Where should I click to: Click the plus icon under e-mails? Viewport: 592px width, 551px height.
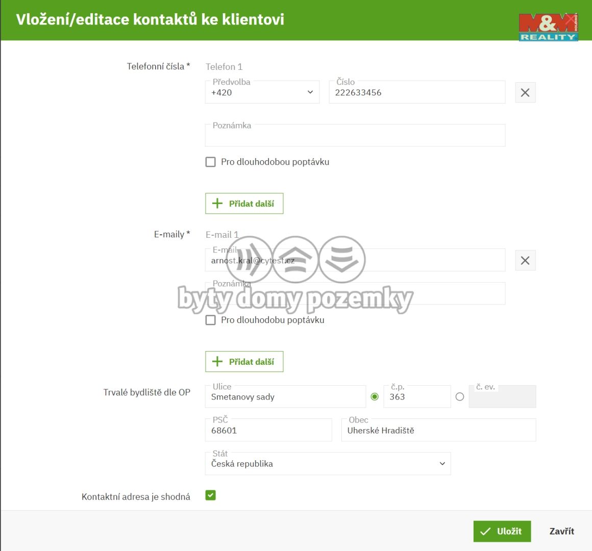(x=217, y=362)
